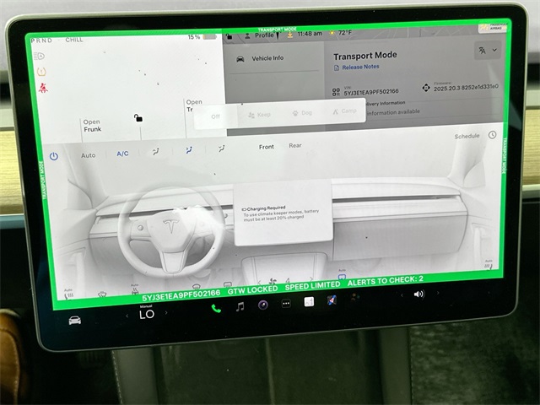Screen dimensions: 540x405
Task: Select Dog climate keeper mode
Action: point(302,113)
